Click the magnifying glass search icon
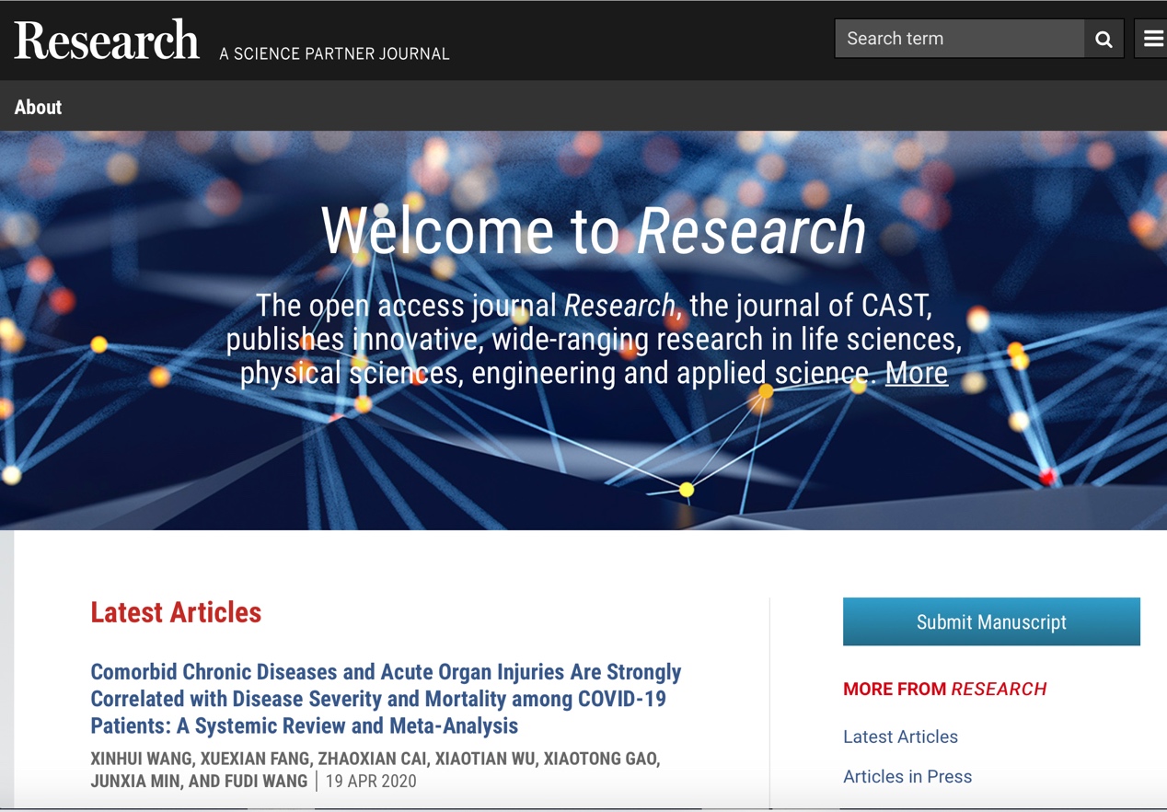 pyautogui.click(x=1103, y=39)
